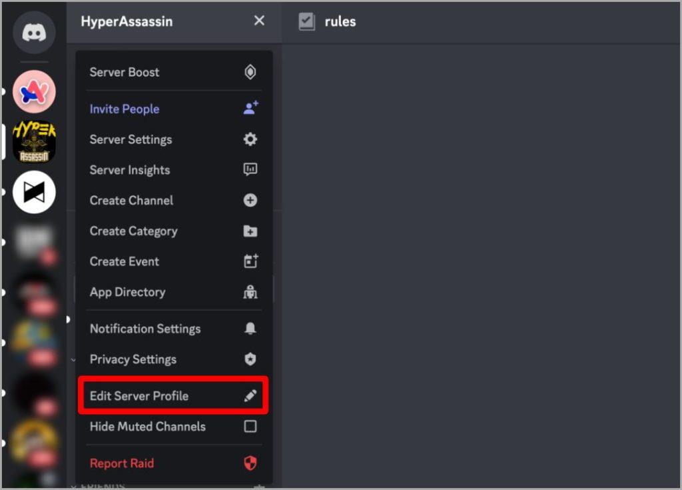Click the Create Channel plus circle icon
This screenshot has height=490, width=682.
[250, 201]
